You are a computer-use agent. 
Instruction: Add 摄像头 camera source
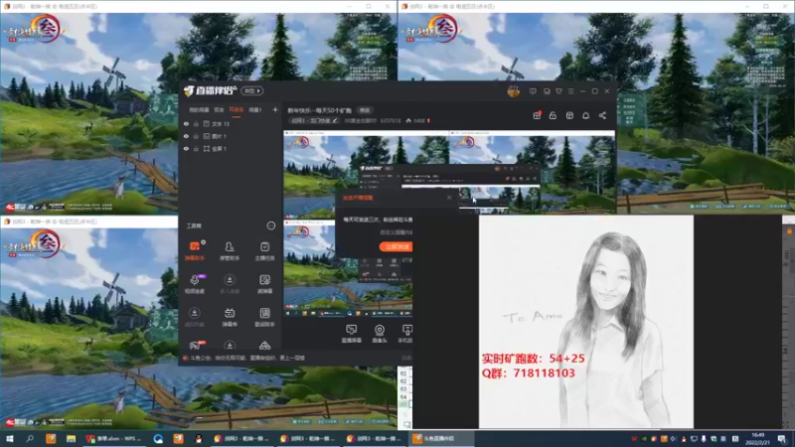click(x=380, y=334)
